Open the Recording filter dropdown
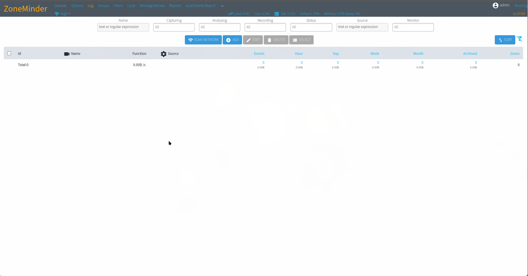Viewport: 528px width, 276px height. [x=265, y=27]
